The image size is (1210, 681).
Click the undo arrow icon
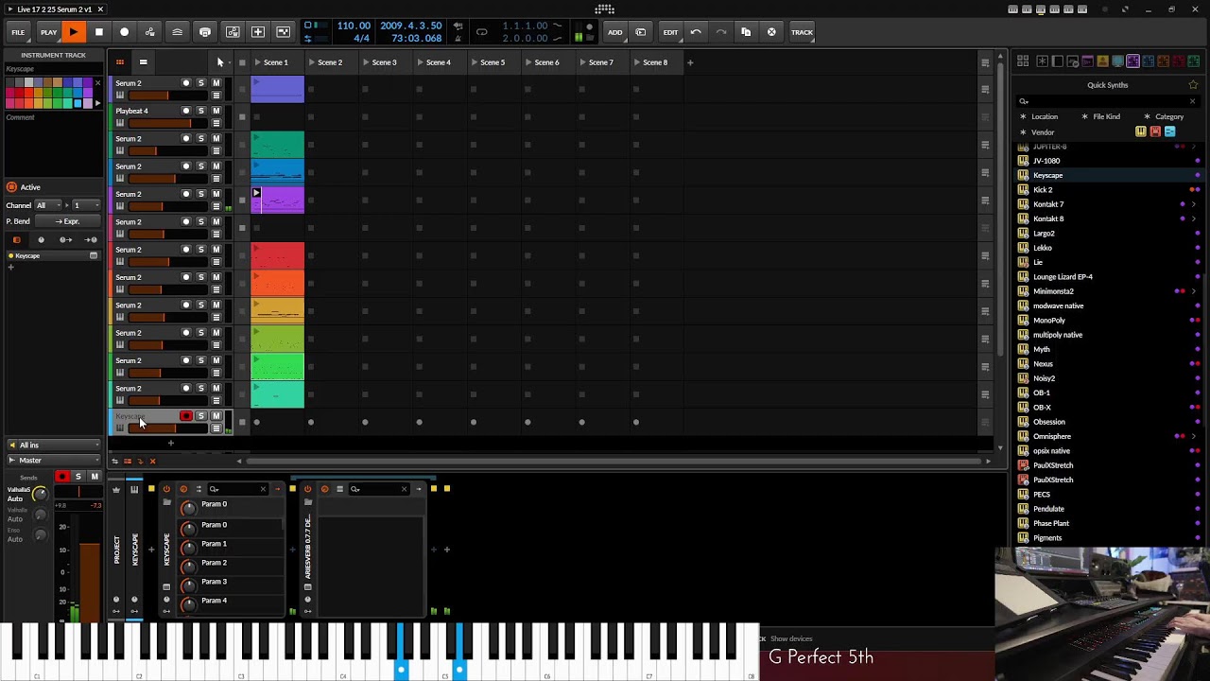[696, 32]
